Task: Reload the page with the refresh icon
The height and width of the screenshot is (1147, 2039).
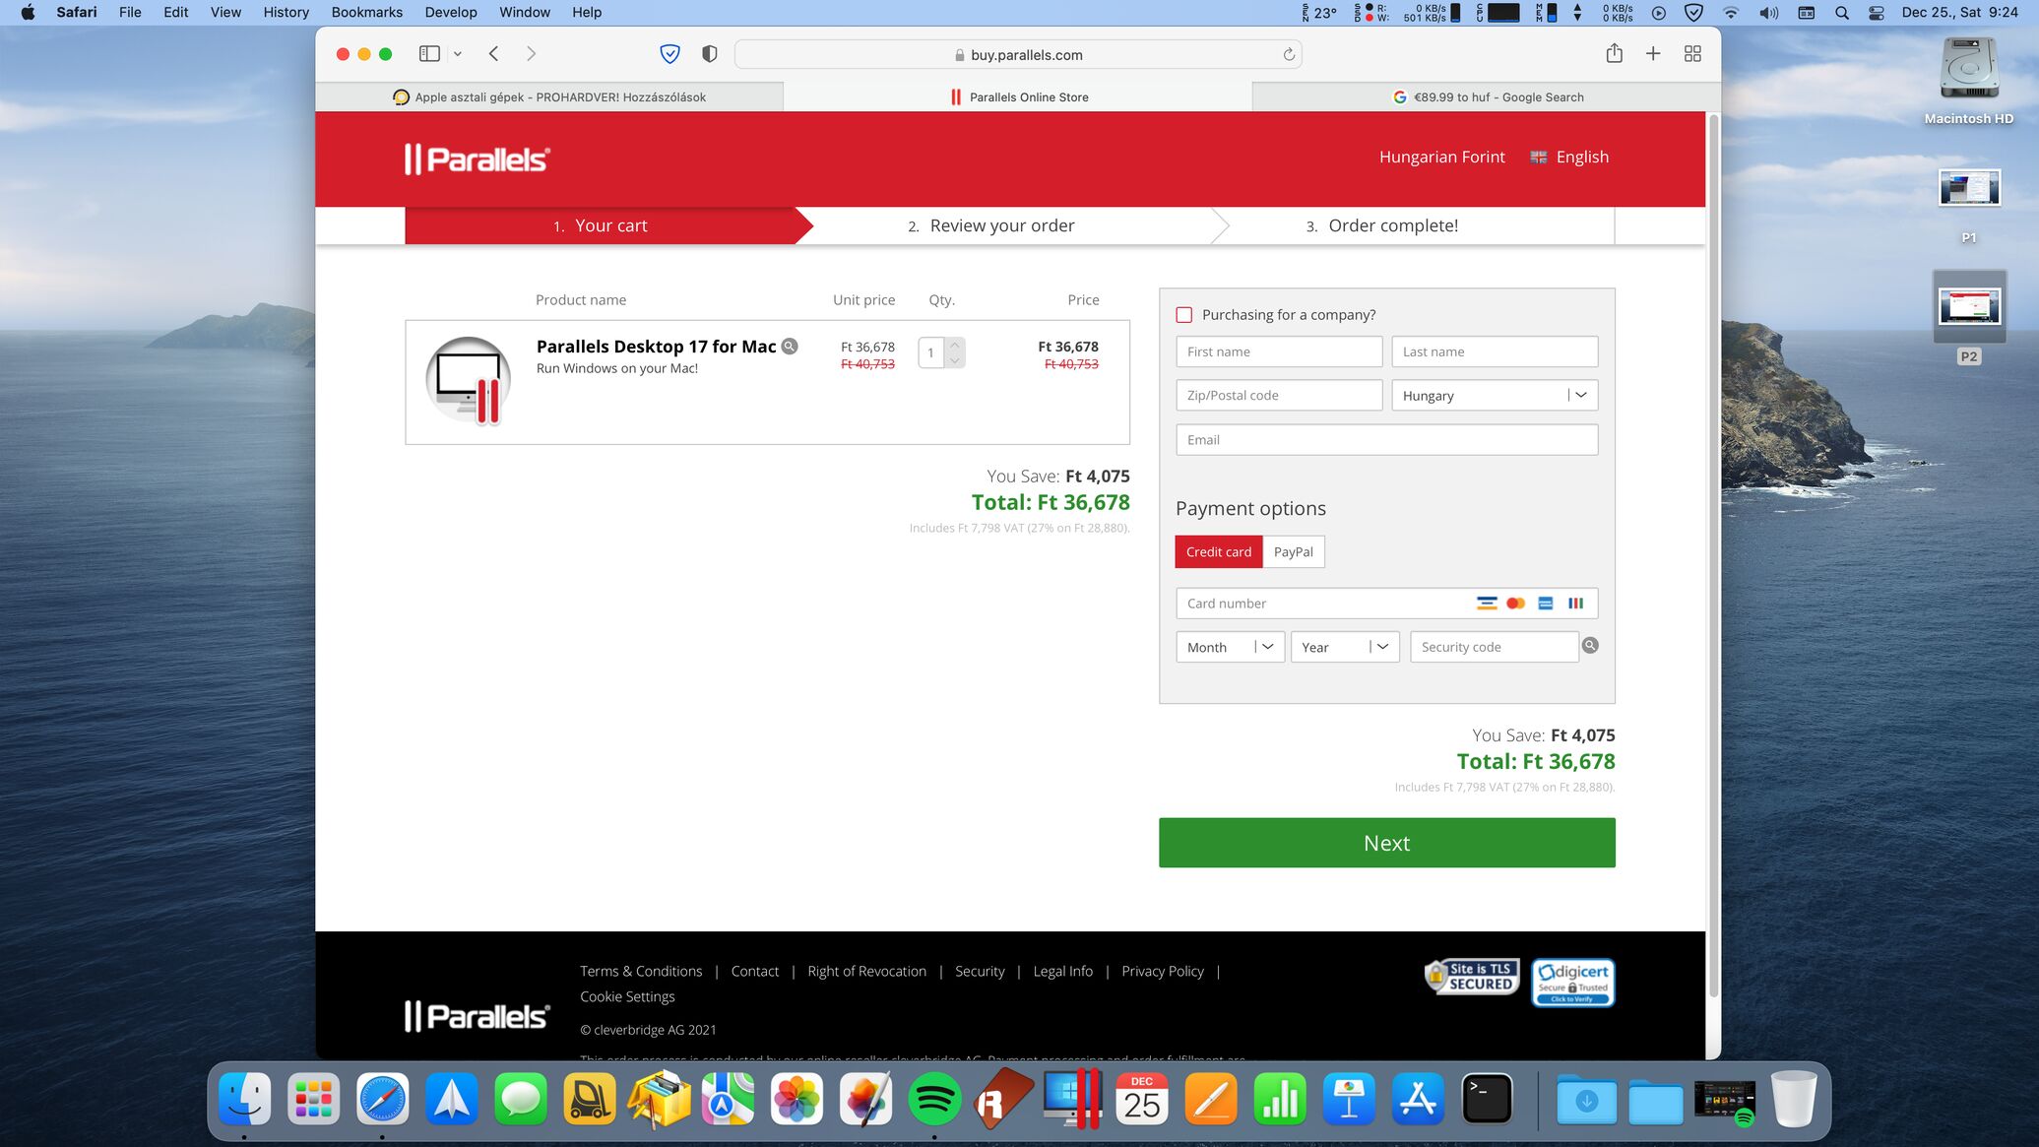Action: pyautogui.click(x=1289, y=54)
